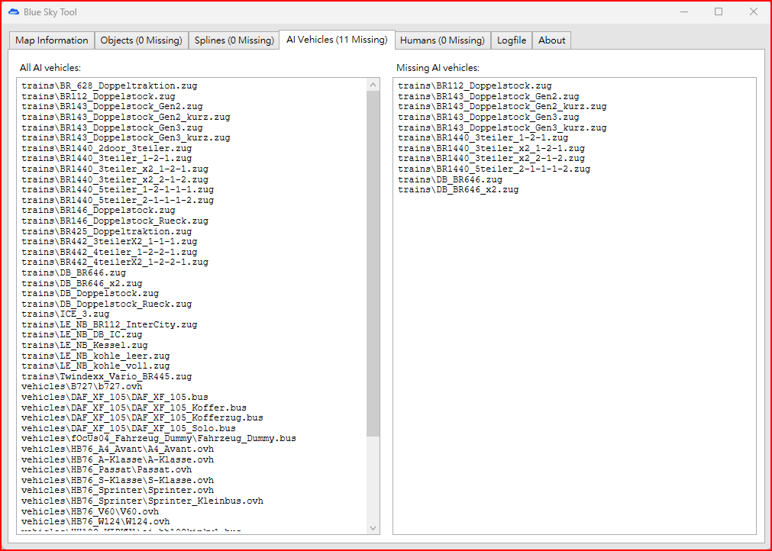Switch to the Humans (0 Missing) tab

point(442,40)
